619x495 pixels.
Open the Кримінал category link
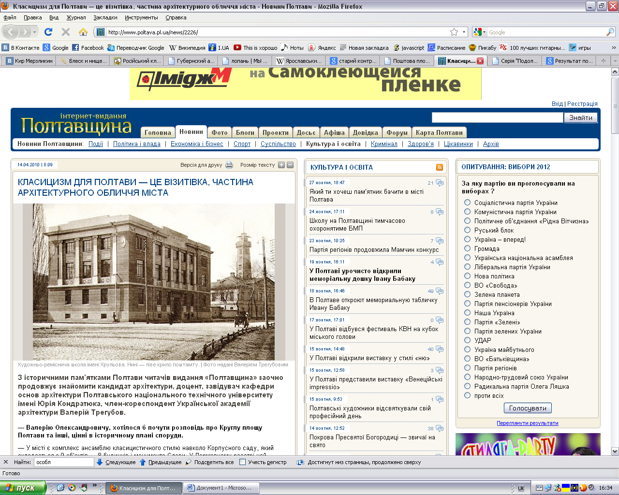click(384, 144)
